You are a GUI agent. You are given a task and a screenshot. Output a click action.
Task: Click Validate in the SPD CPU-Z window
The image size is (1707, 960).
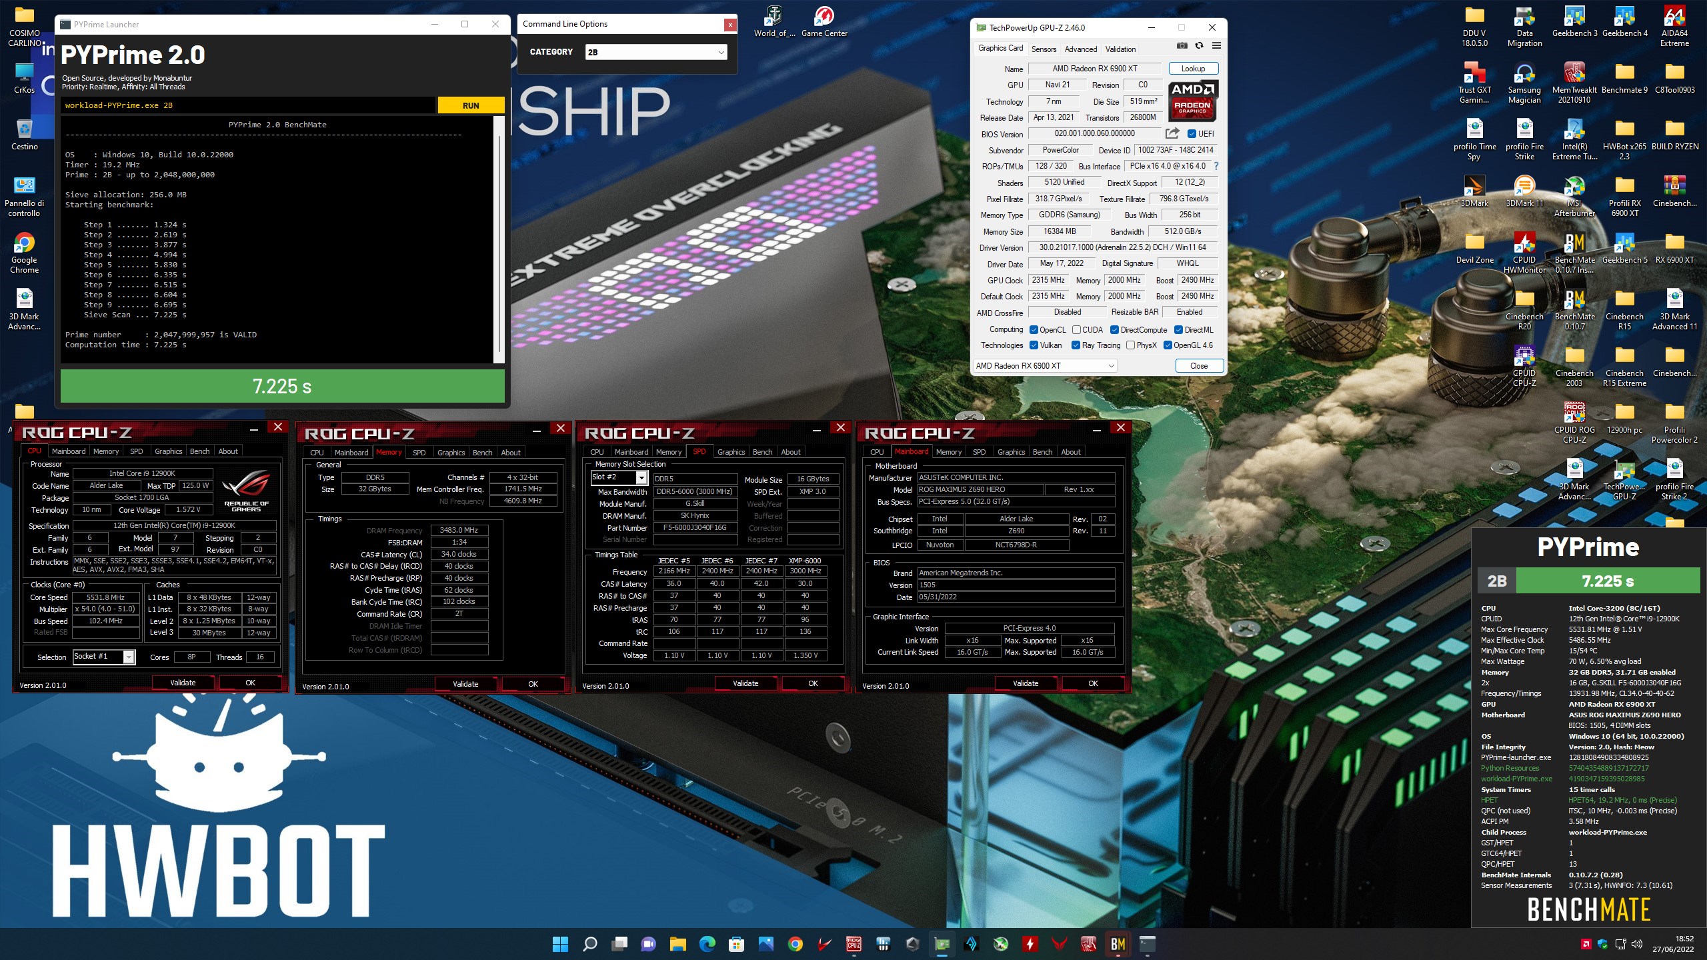click(745, 683)
